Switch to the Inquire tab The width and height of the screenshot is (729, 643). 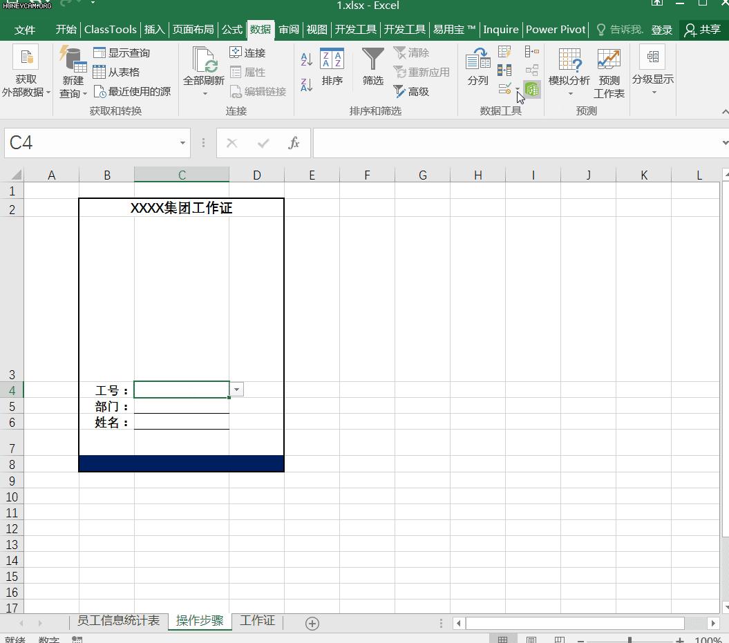[501, 30]
